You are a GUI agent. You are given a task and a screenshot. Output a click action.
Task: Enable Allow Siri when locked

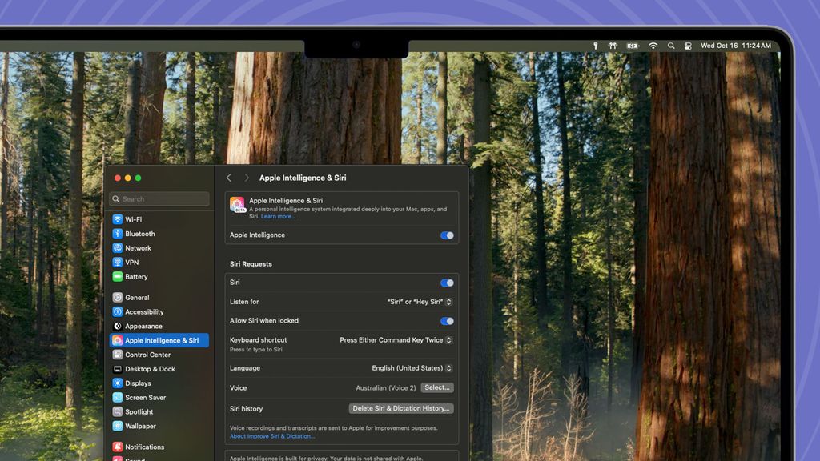(447, 321)
